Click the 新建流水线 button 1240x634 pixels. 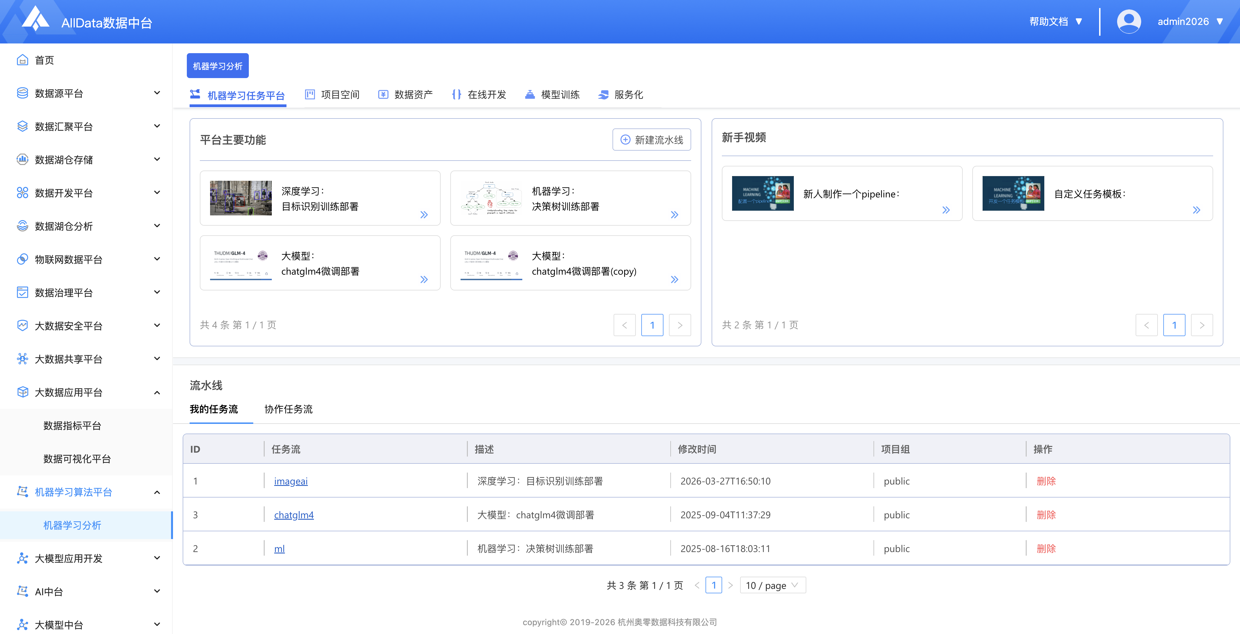pos(651,140)
